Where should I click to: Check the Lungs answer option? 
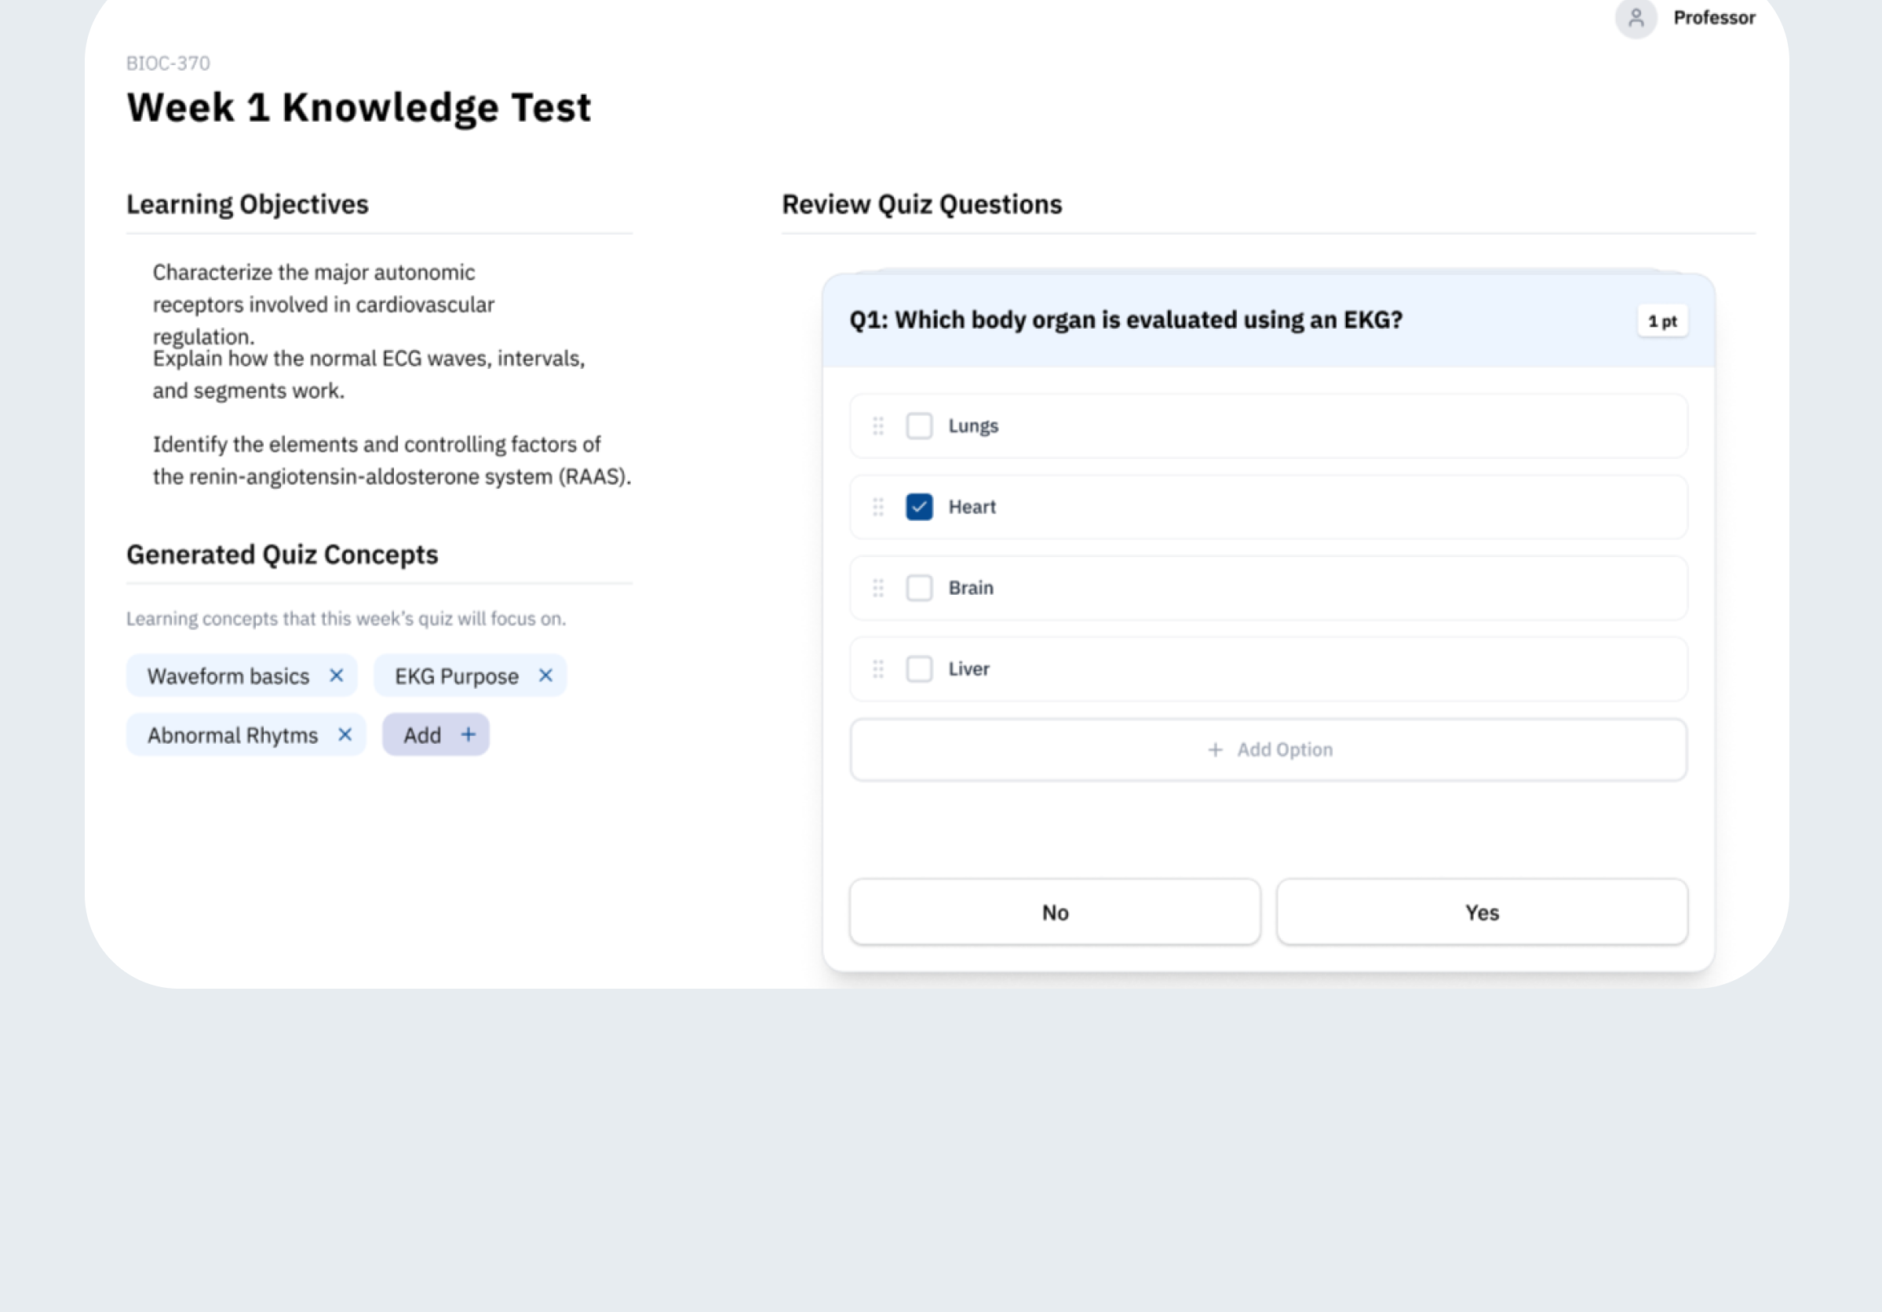click(x=919, y=425)
